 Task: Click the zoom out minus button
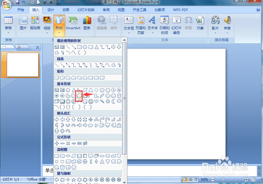click(213, 179)
